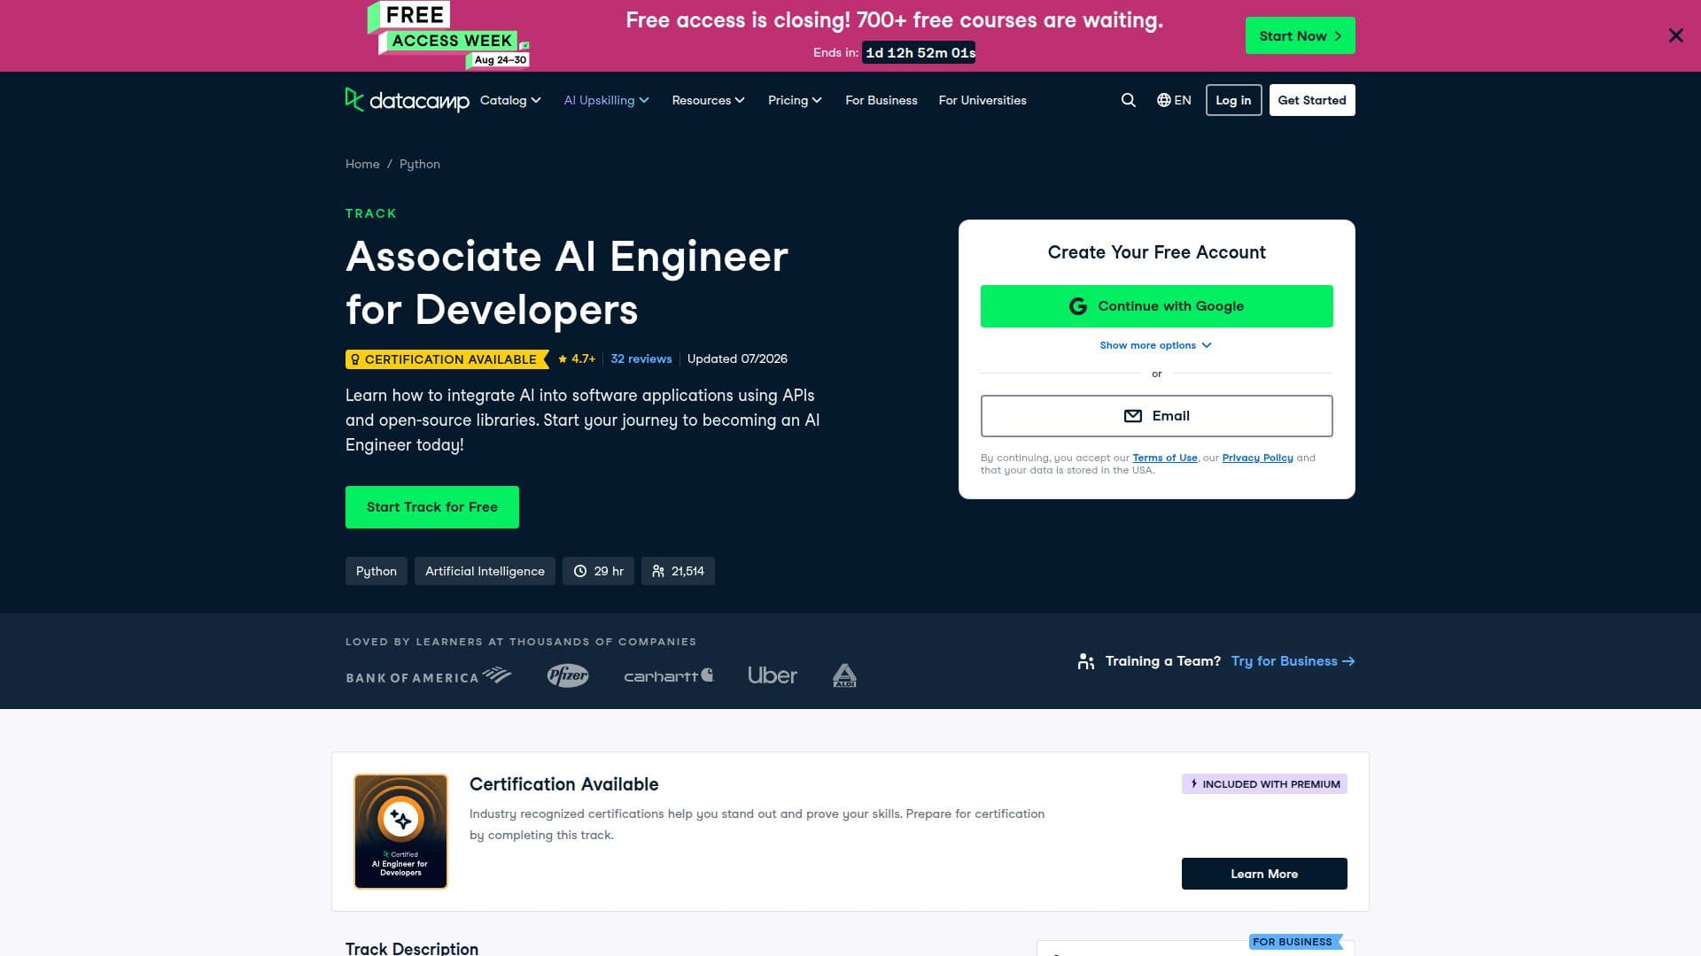
Task: Click the Aldi logo
Action: tap(844, 675)
